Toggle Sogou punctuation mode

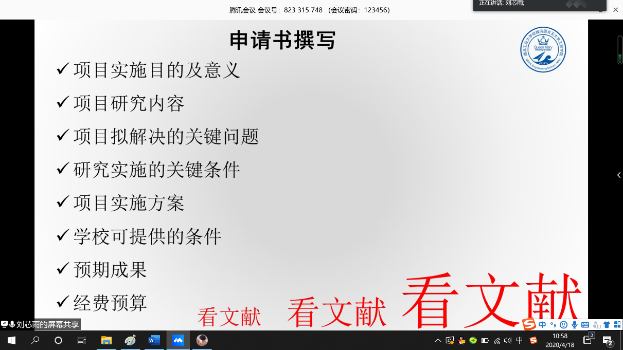pos(553,325)
